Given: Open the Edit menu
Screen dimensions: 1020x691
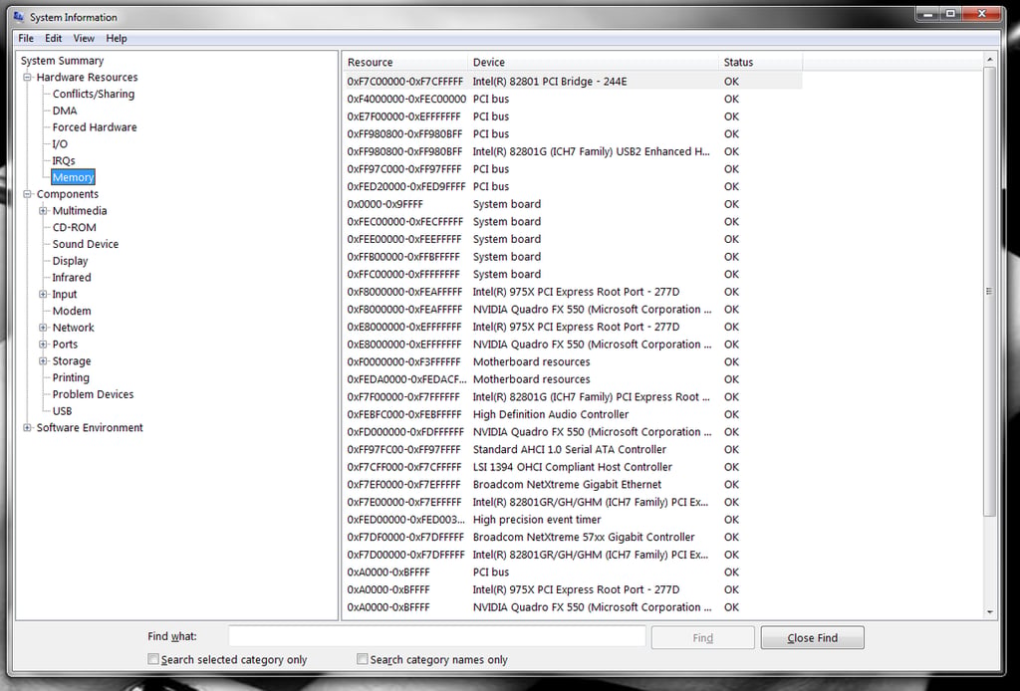Looking at the screenshot, I should pos(54,39).
